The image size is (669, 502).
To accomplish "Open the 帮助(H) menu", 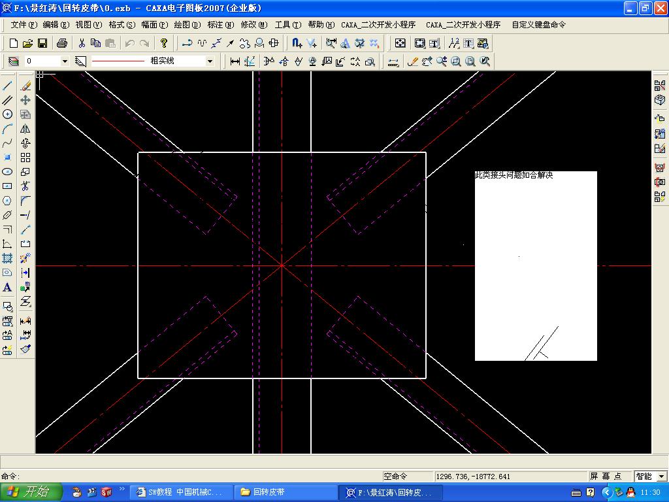I will [321, 25].
